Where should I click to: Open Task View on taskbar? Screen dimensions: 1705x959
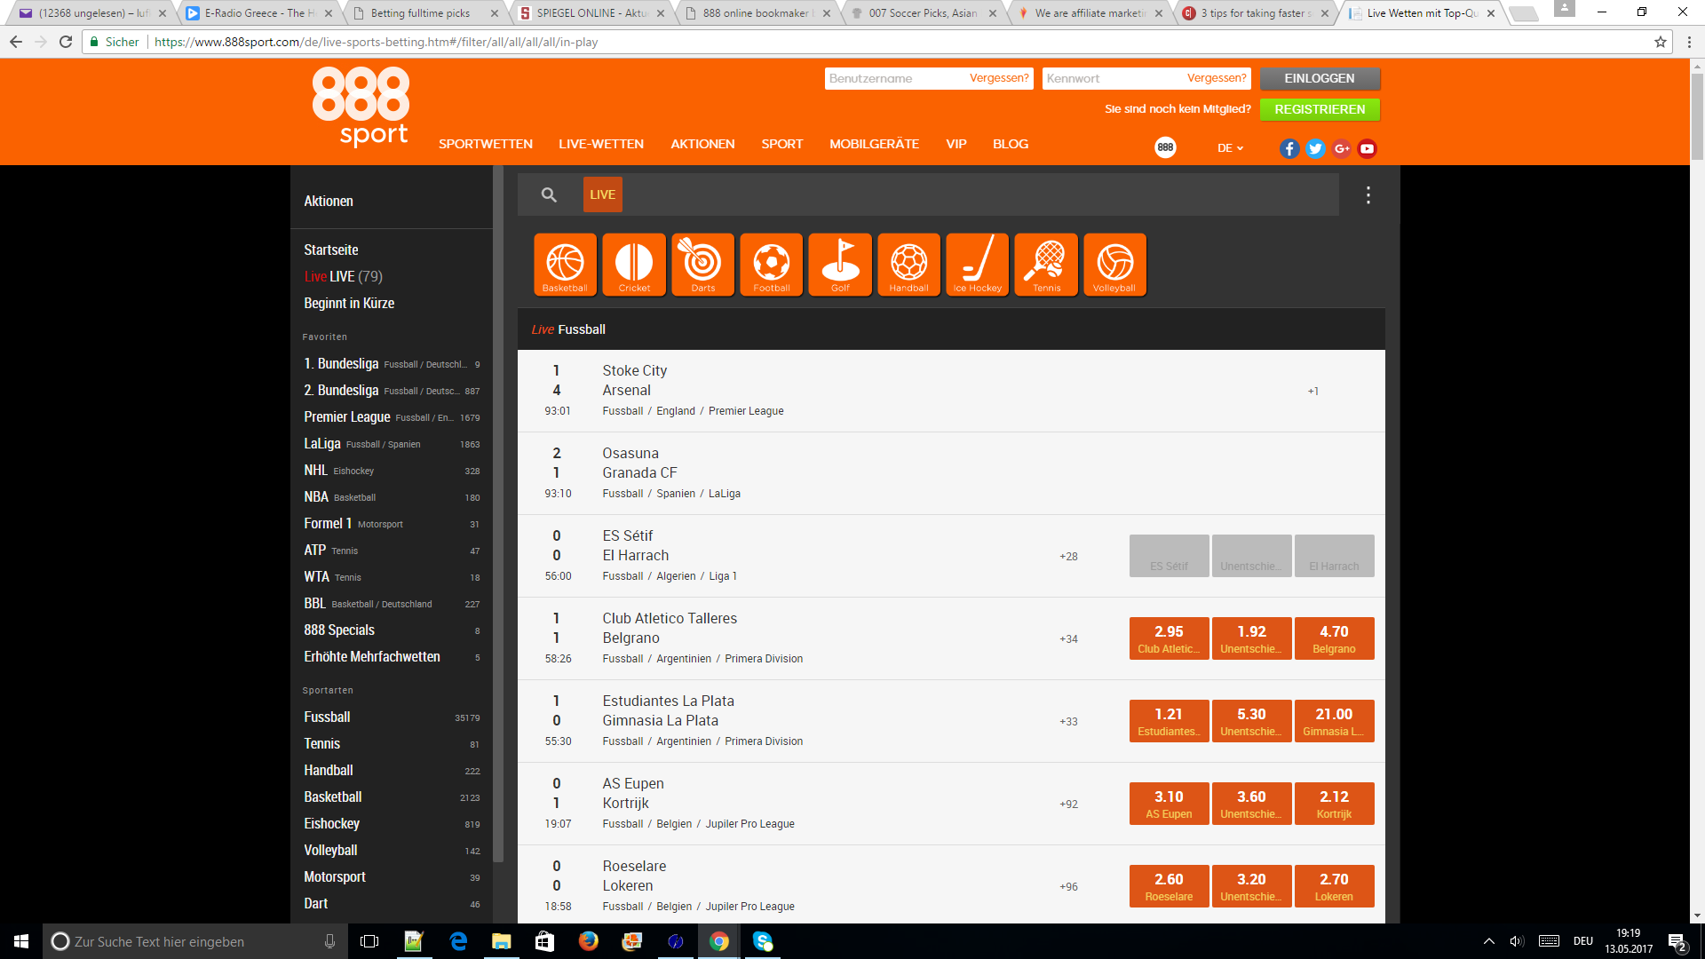tap(369, 941)
